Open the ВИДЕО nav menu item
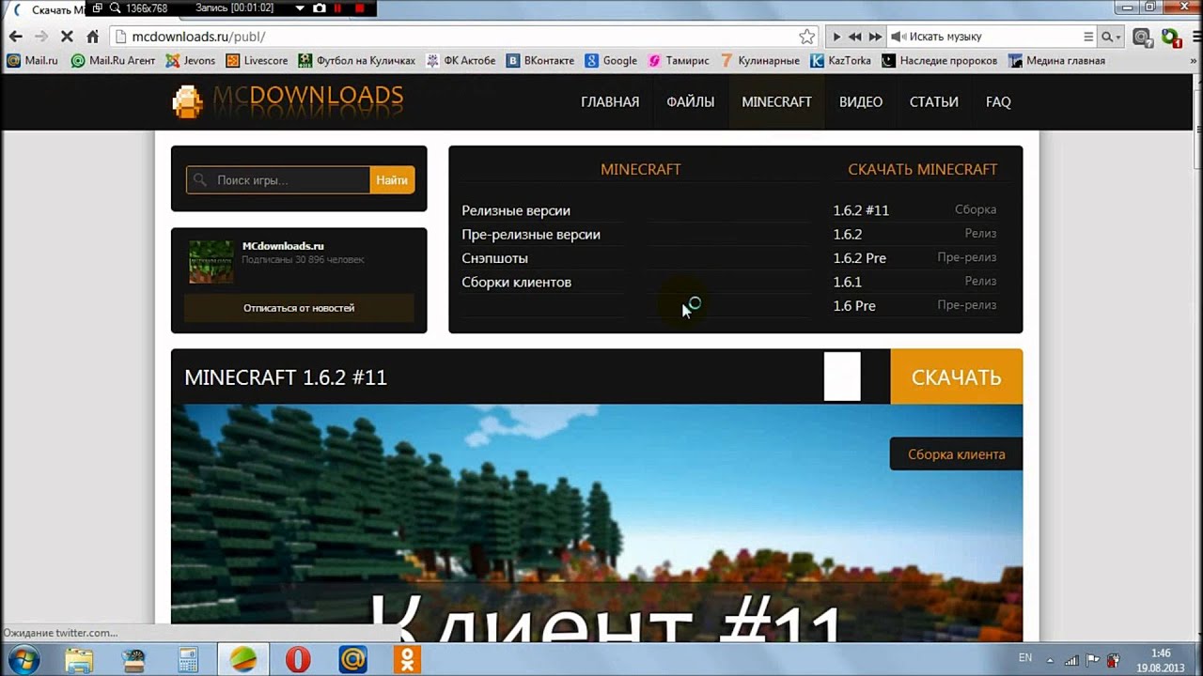The image size is (1203, 676). (x=861, y=101)
